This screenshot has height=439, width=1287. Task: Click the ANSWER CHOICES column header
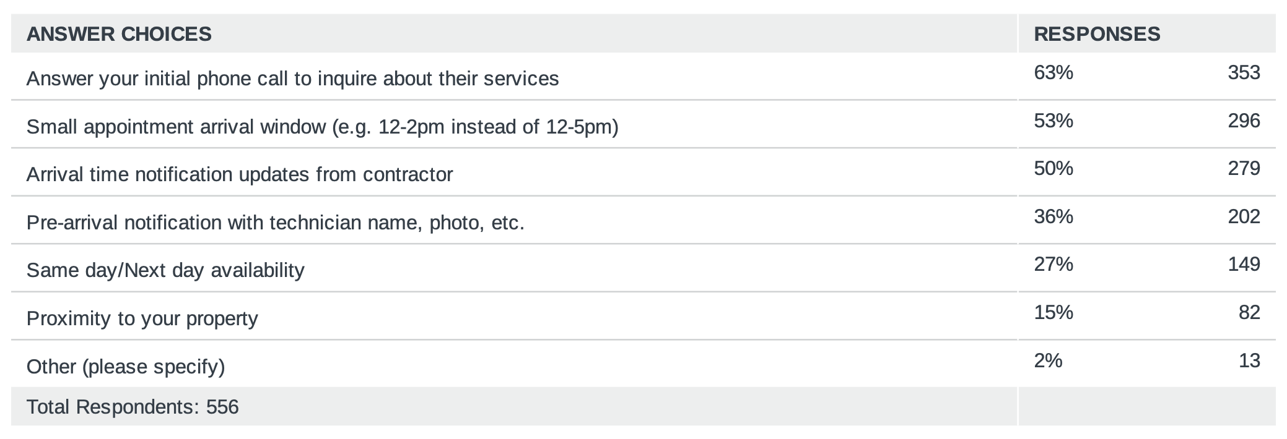119,34
